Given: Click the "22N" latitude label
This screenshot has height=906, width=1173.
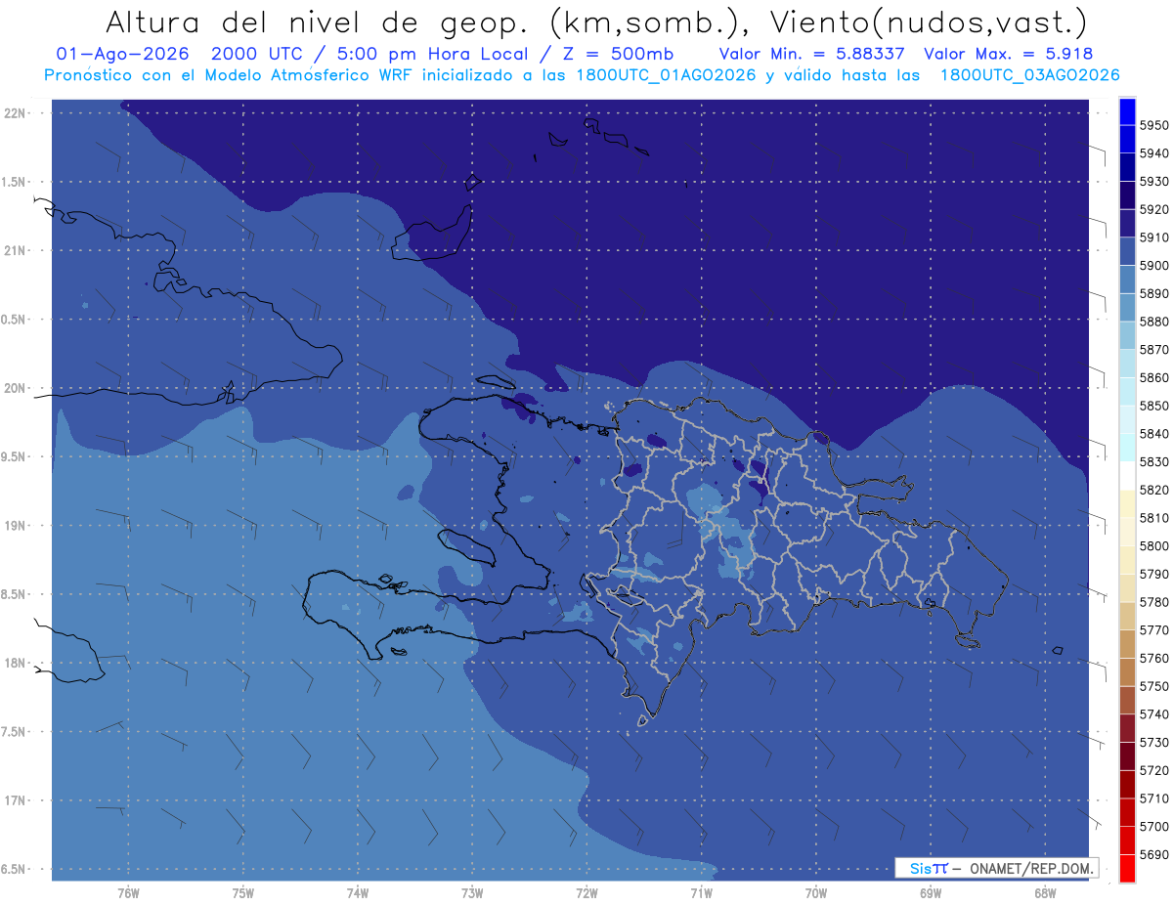Looking at the screenshot, I should [x=16, y=113].
